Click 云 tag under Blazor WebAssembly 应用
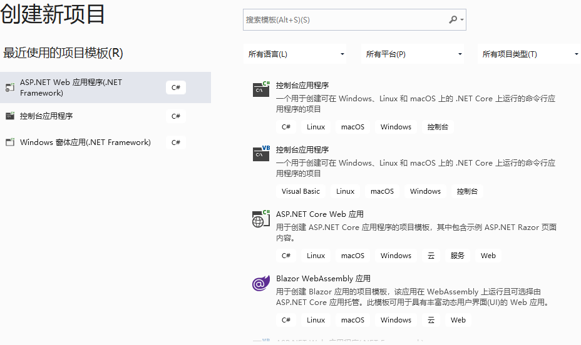This screenshot has width=581, height=345. click(431, 320)
